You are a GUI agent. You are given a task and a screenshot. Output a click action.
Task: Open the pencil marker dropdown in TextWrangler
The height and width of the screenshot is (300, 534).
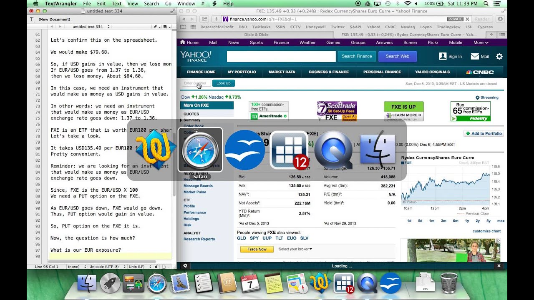pos(156,27)
